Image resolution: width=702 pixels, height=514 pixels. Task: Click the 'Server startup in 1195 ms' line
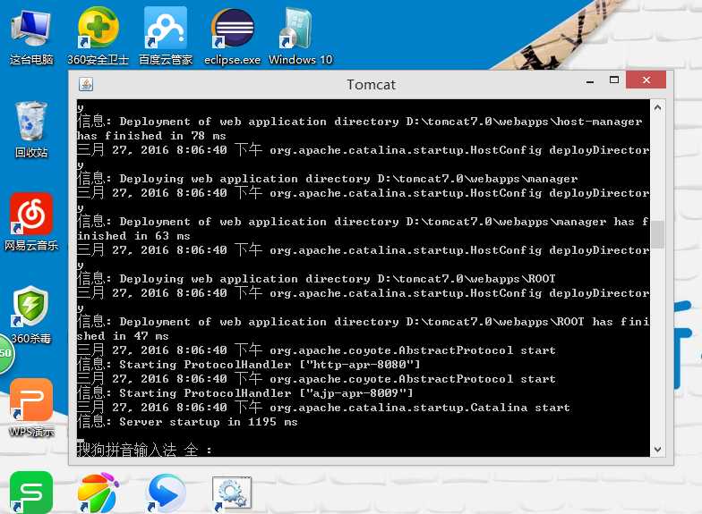coord(187,422)
